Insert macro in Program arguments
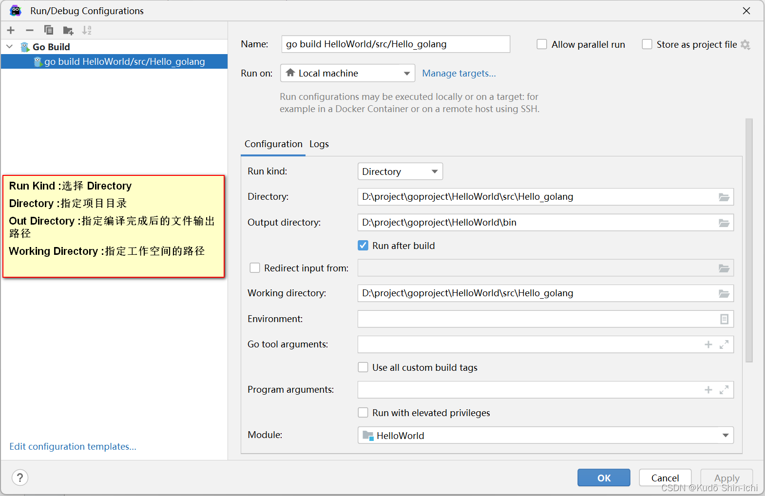 click(708, 390)
